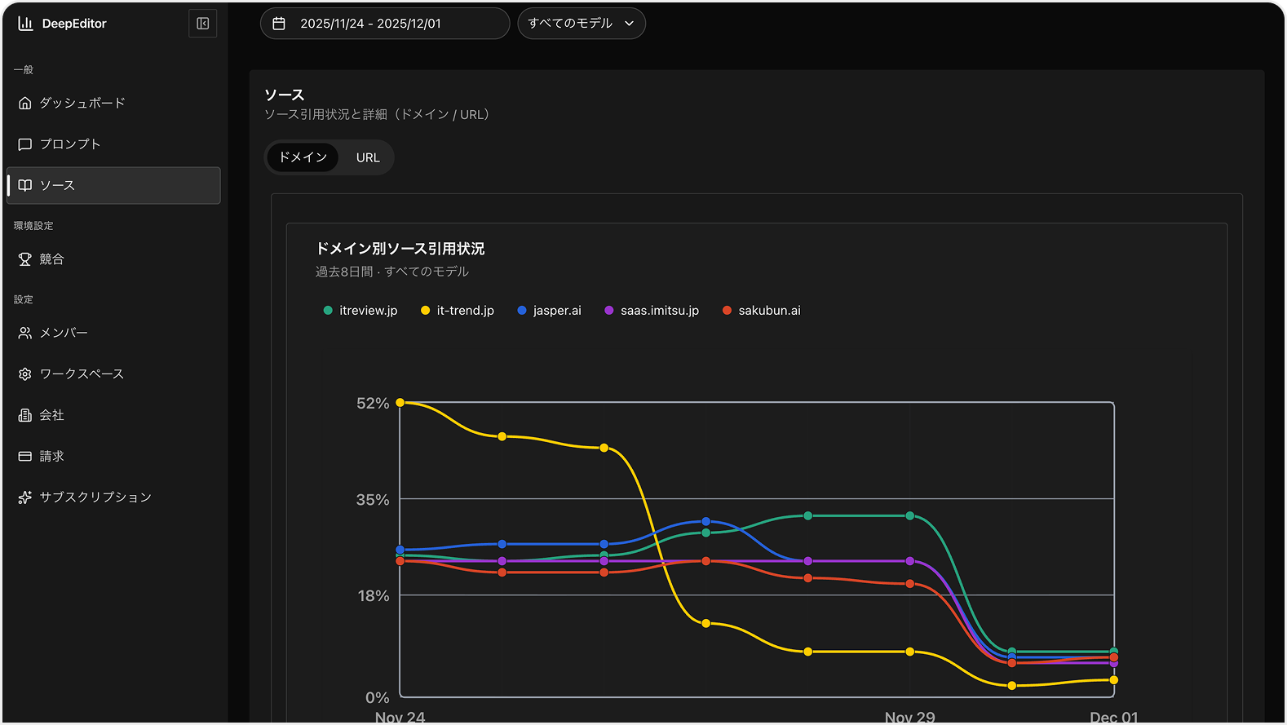Click the people icon next to メンバー

[x=25, y=334]
